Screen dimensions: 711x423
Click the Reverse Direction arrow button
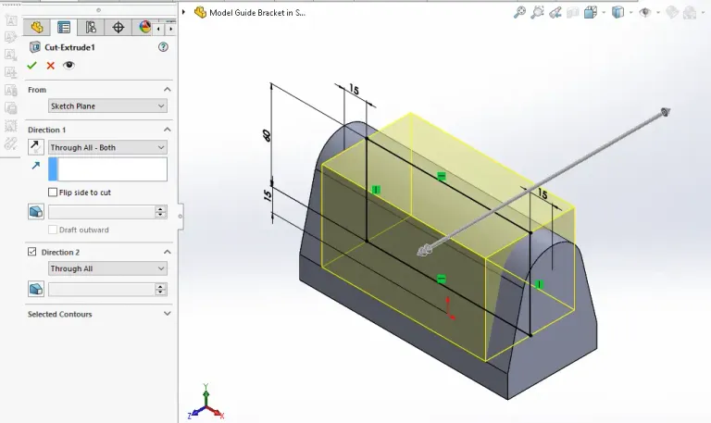(36, 147)
